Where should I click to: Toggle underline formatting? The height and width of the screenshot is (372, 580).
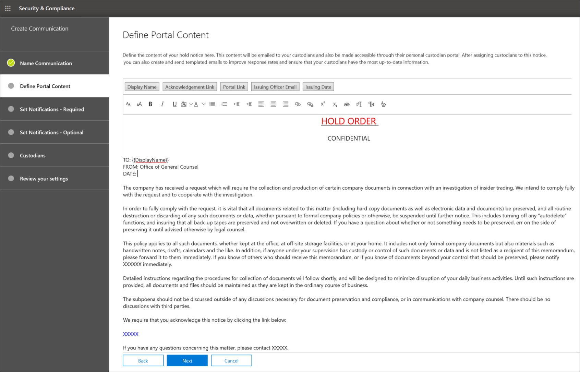point(175,104)
